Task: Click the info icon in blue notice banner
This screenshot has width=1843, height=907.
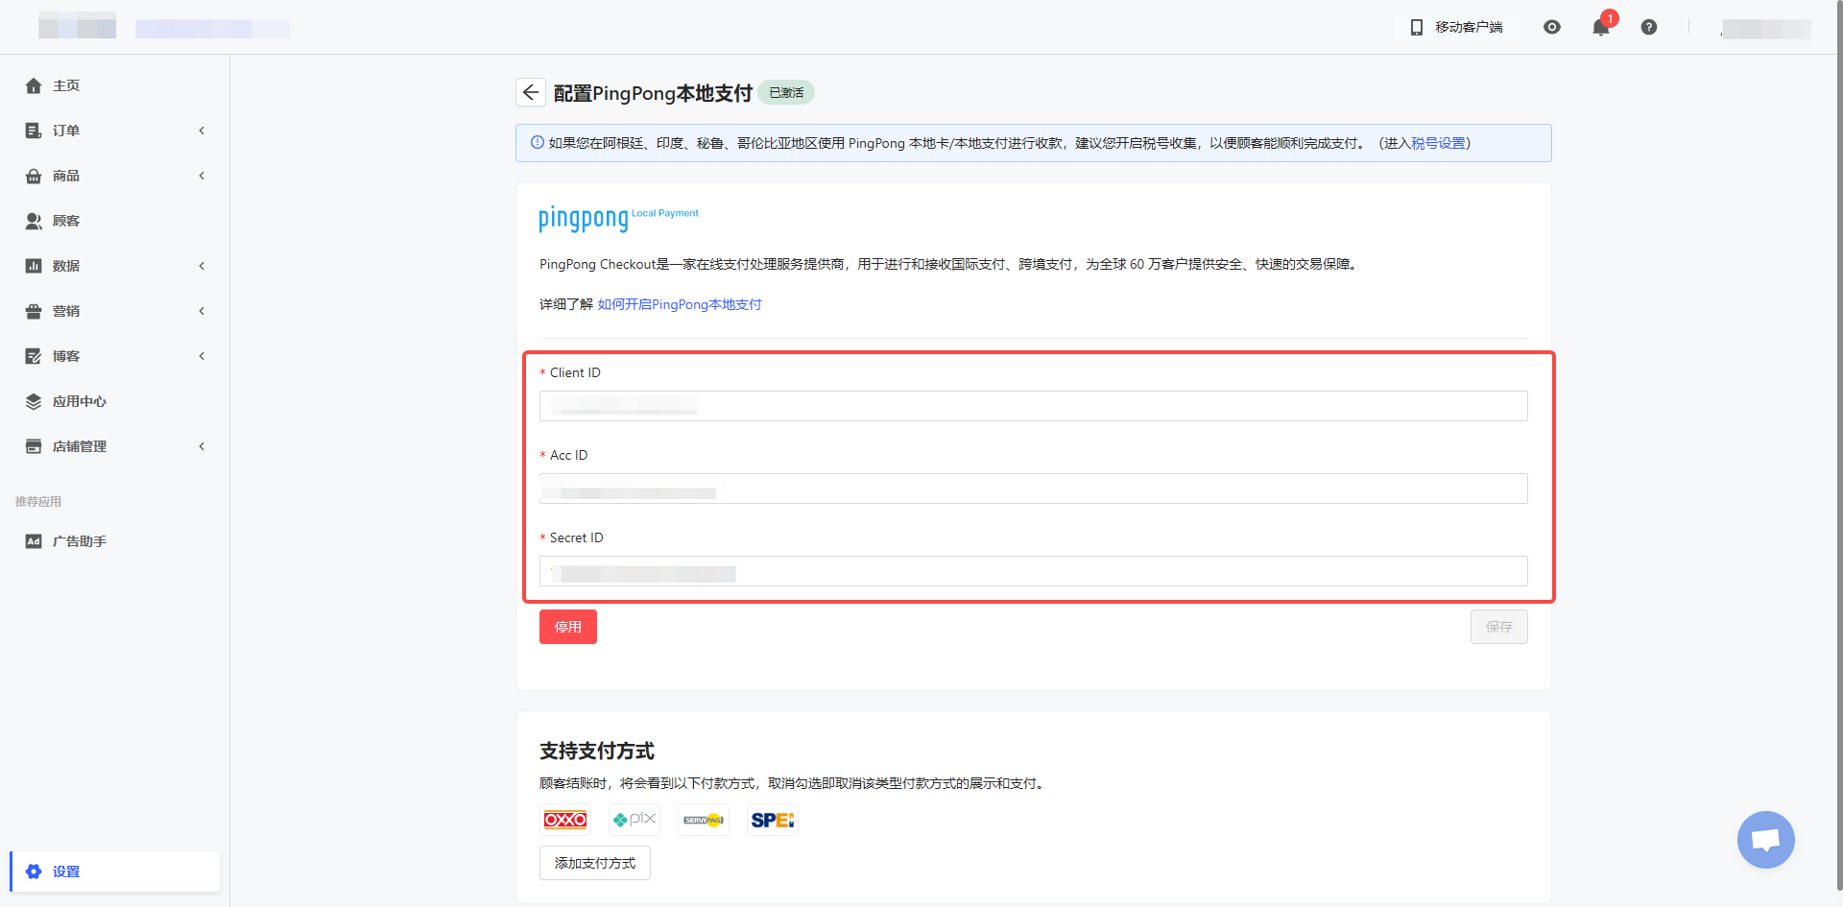Action: coord(538,143)
